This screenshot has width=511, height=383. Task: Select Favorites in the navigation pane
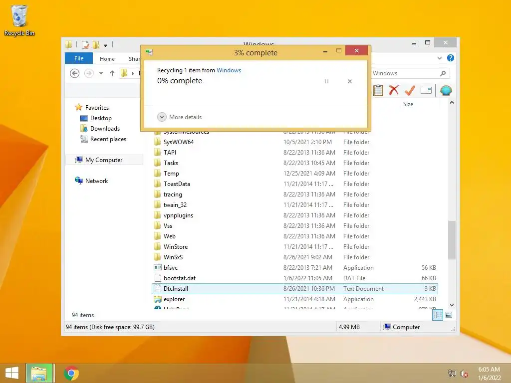pos(97,108)
